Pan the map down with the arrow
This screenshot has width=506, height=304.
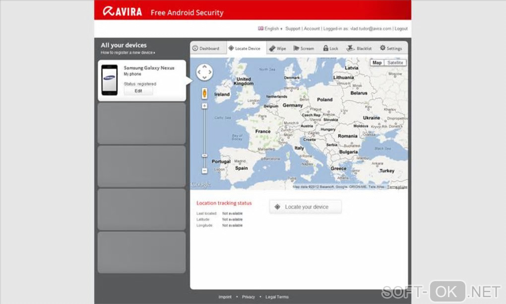pos(204,77)
